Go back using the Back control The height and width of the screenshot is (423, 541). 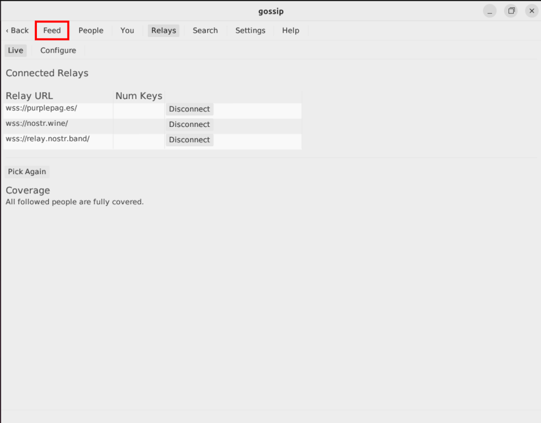[16, 30]
